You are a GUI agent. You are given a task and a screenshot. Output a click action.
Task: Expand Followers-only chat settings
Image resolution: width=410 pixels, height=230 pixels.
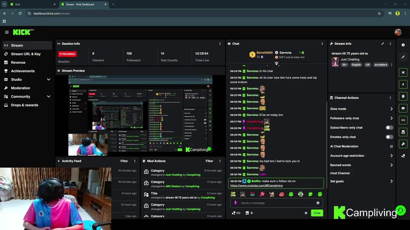click(361, 118)
